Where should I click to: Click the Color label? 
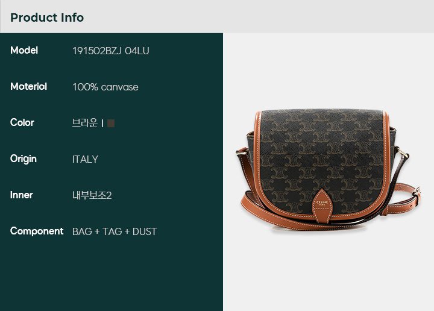pos(22,122)
